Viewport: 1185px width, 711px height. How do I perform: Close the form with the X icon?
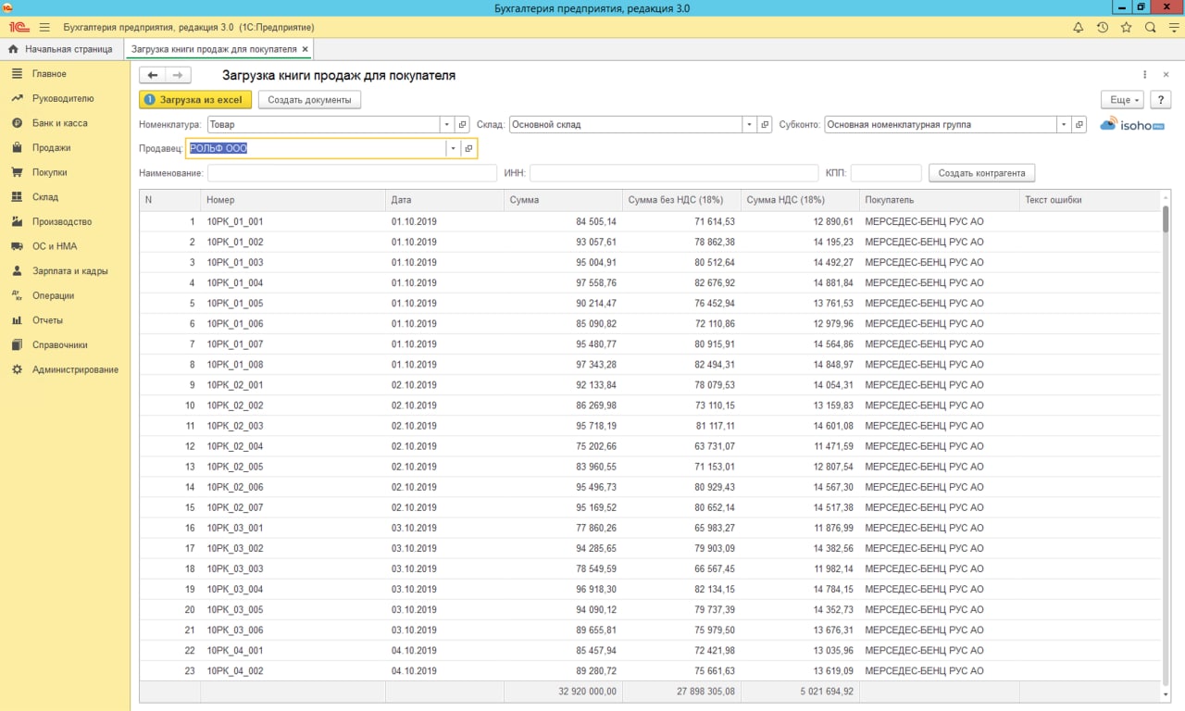coord(1166,75)
